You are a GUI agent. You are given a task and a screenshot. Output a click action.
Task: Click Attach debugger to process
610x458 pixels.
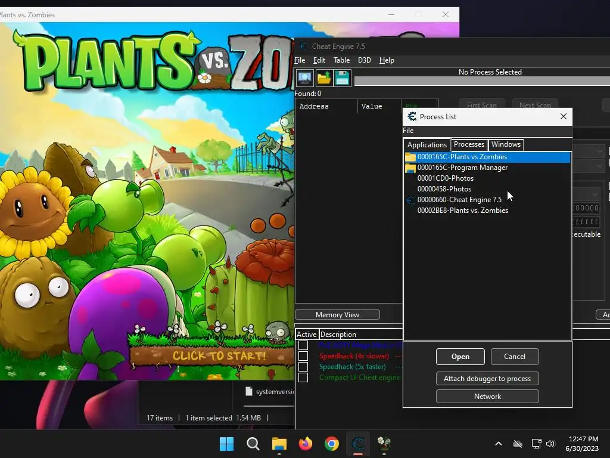(487, 378)
